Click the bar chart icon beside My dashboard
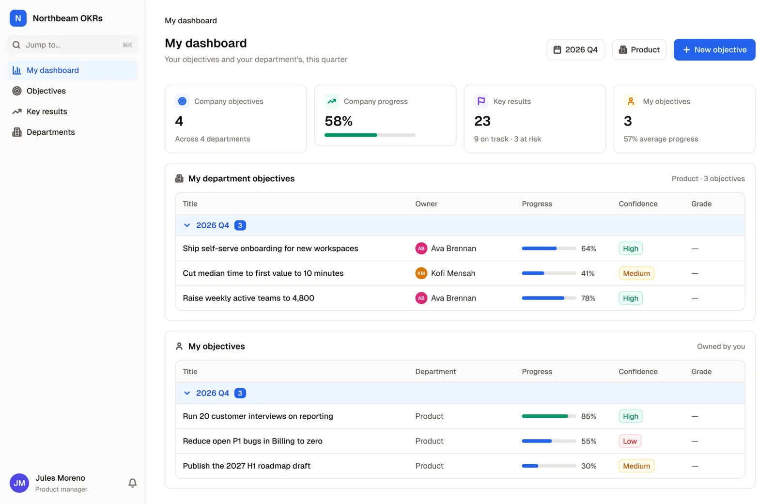Viewport: 775px width, 504px height. click(x=17, y=70)
